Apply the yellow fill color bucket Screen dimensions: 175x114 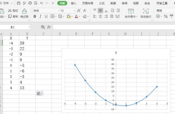click(x=68, y=16)
